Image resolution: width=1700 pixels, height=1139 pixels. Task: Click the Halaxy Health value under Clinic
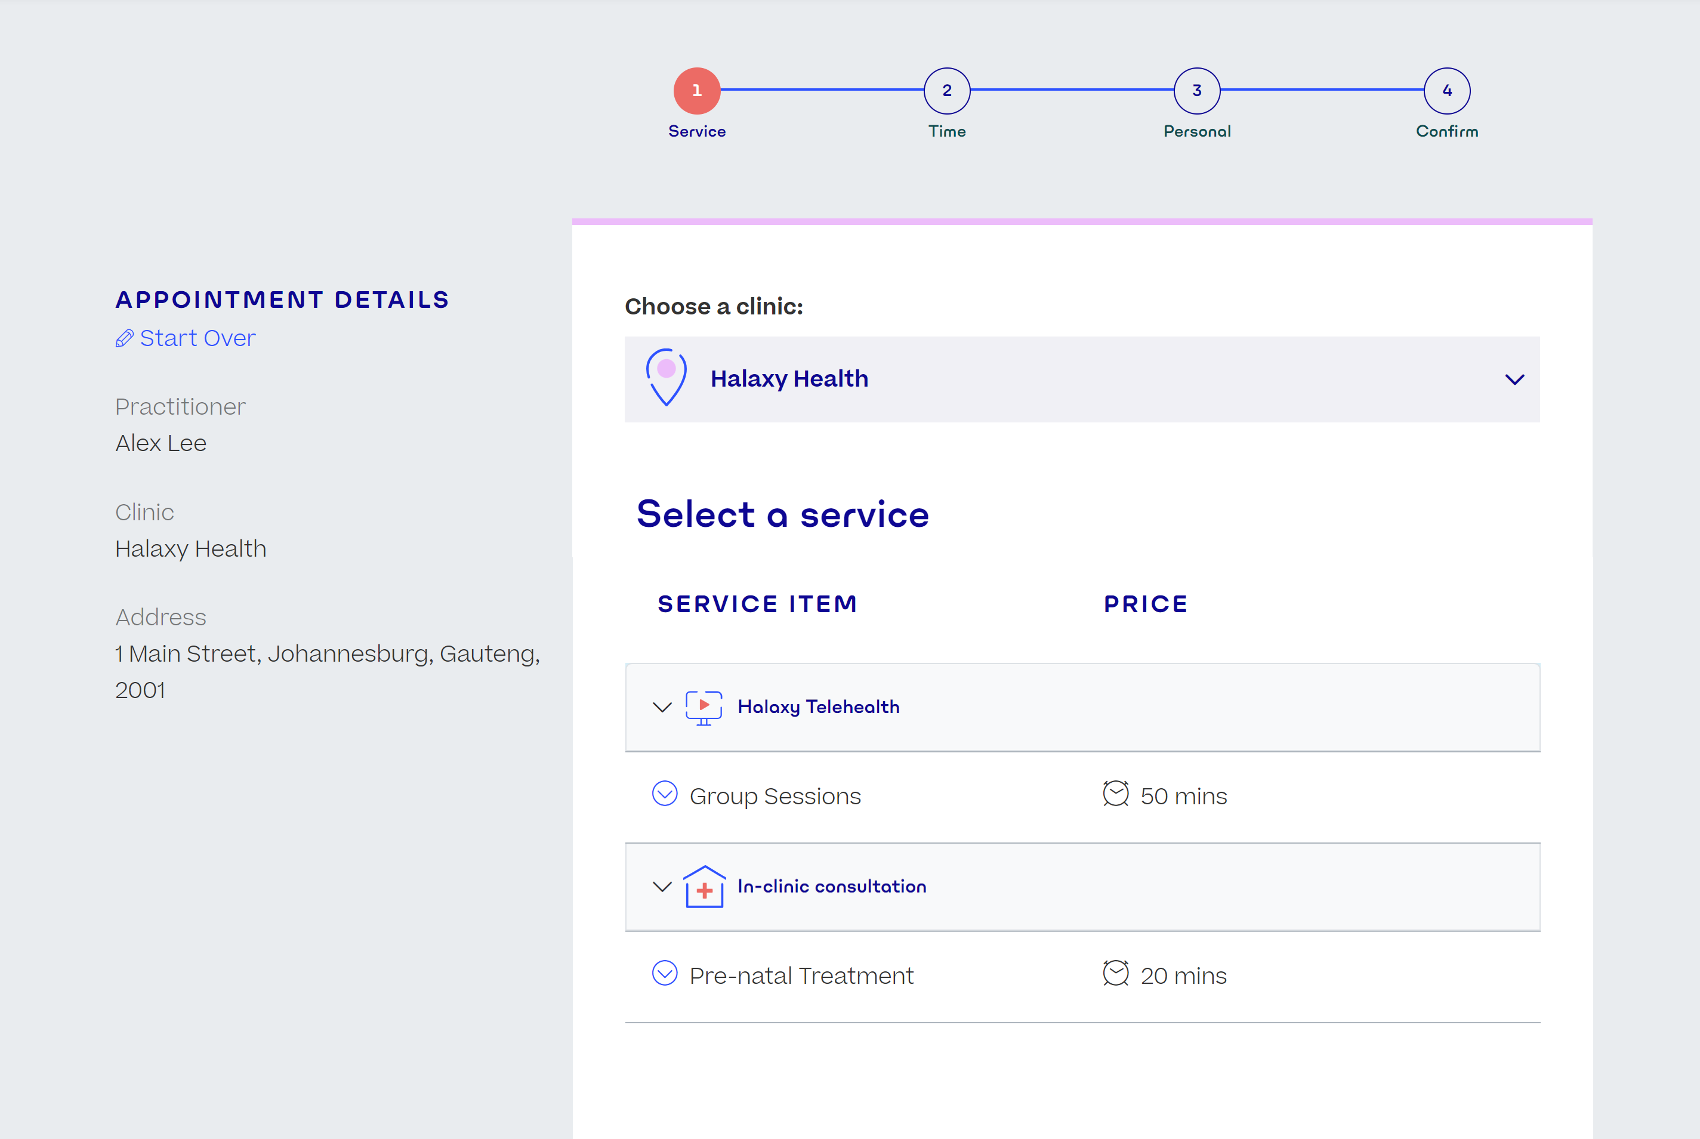pos(190,548)
